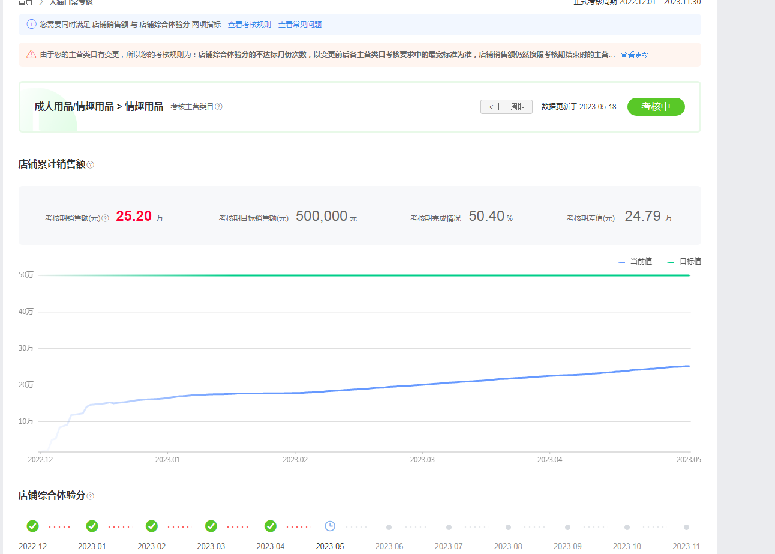Click the 40万 y-axis label

click(26, 312)
